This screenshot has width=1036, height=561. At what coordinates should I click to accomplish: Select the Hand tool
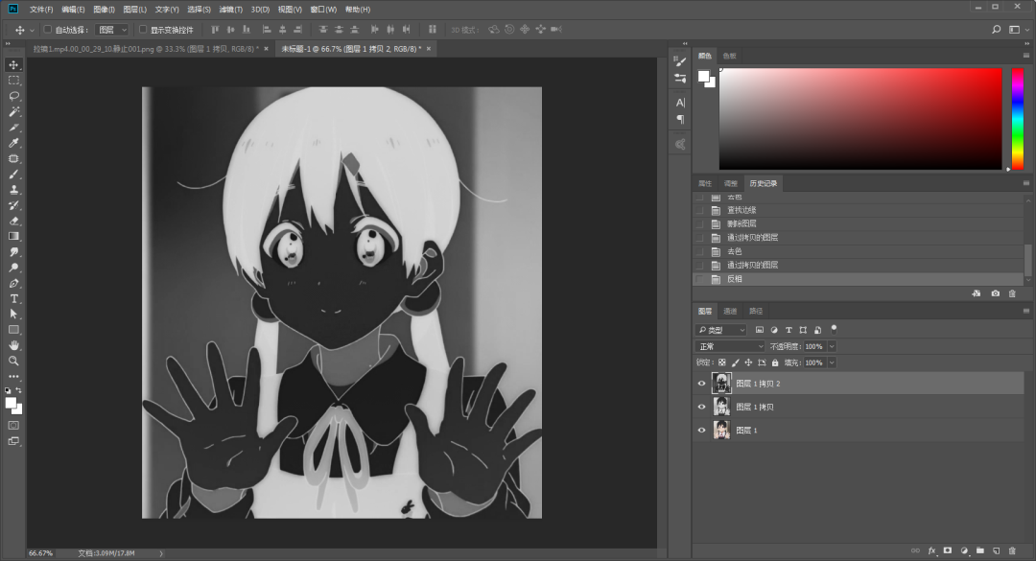[x=13, y=345]
